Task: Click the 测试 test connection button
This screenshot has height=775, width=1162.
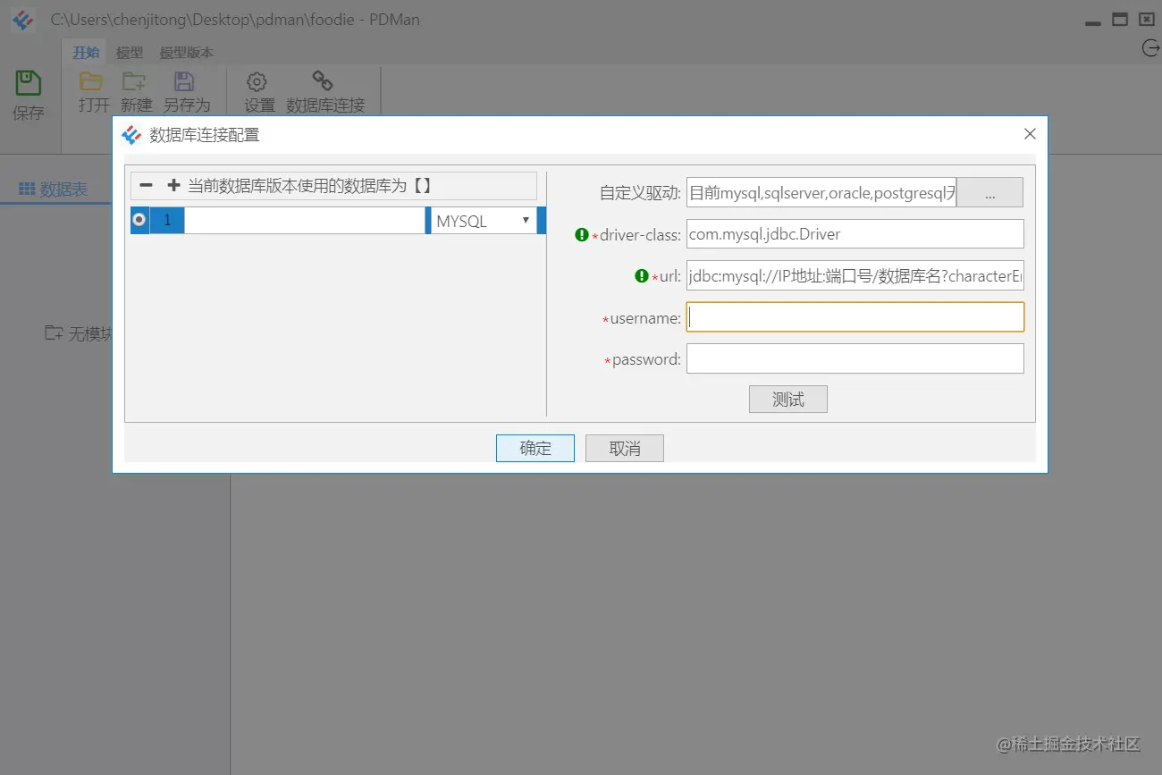Action: click(x=788, y=400)
